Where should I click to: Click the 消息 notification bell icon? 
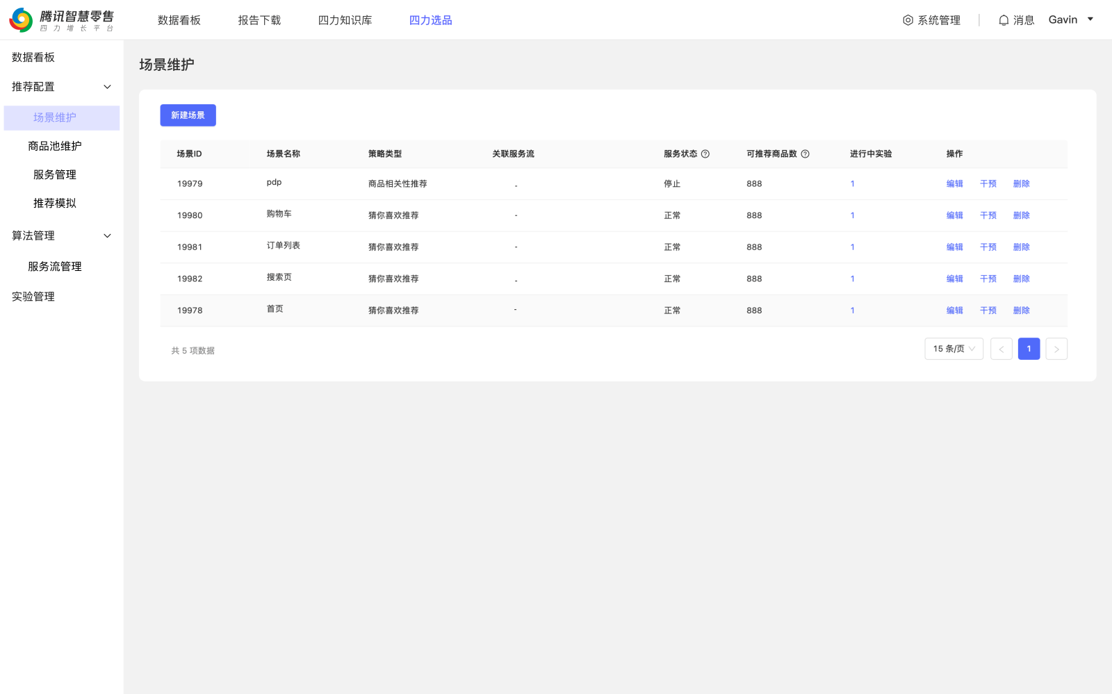point(1004,20)
